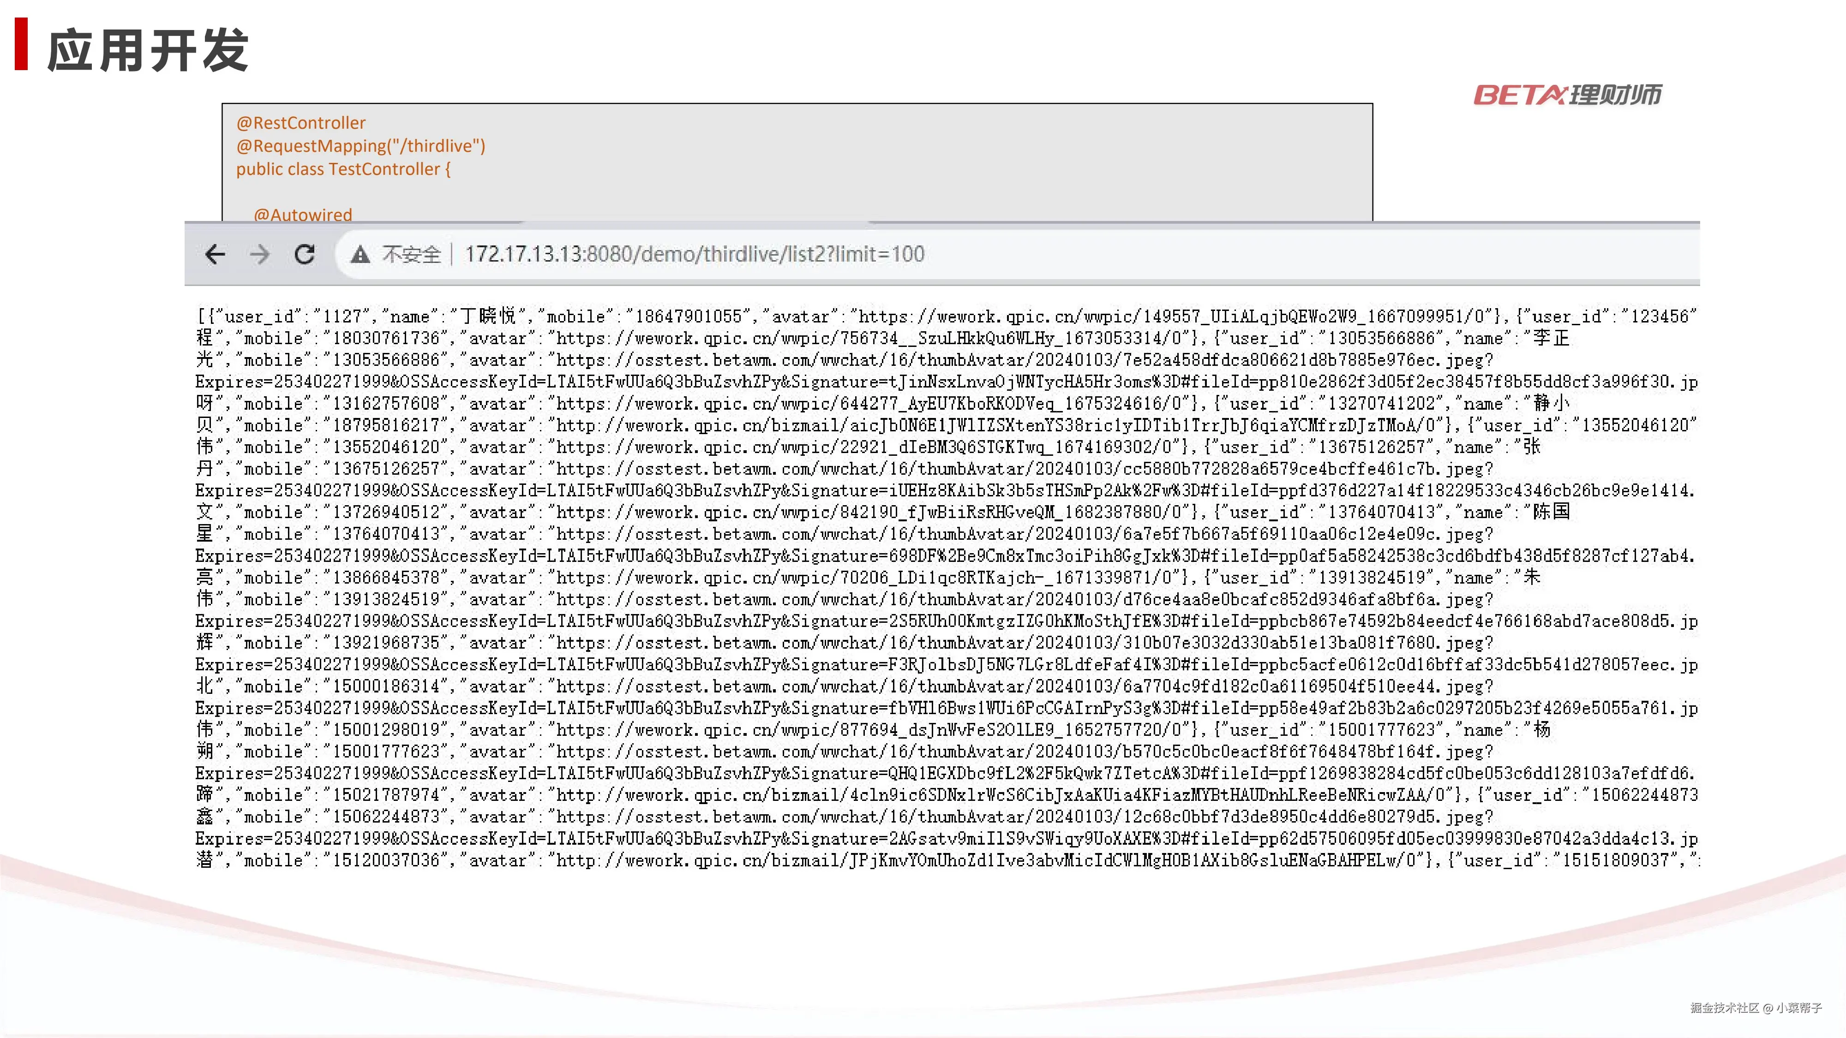Screen dimensions: 1846x1038
Task: Click the not-secure warning triangle icon
Action: point(360,254)
